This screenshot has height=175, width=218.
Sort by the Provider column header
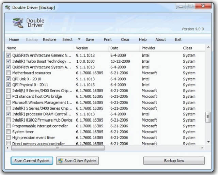click(x=160, y=48)
